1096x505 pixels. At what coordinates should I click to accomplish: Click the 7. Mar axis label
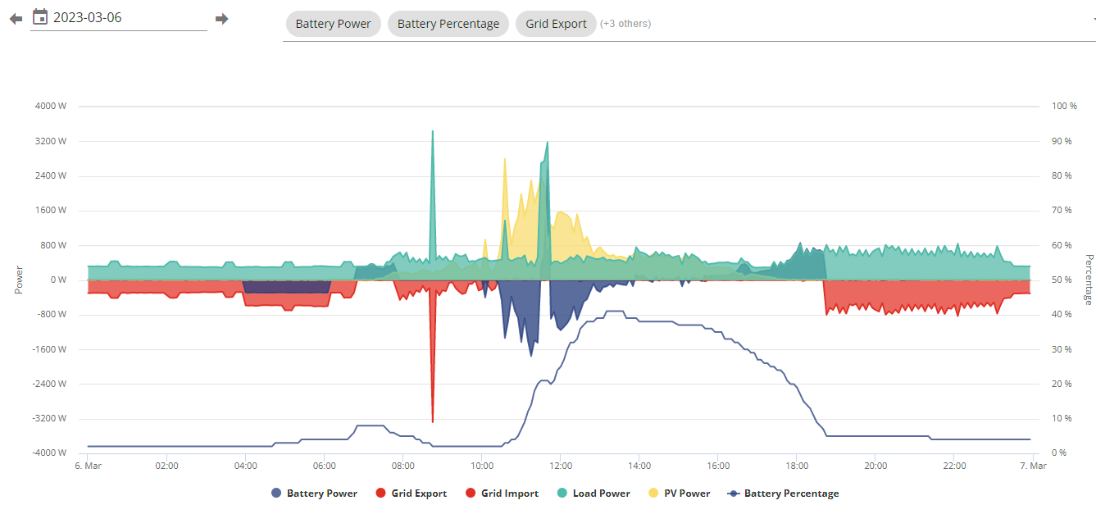pyautogui.click(x=1033, y=466)
